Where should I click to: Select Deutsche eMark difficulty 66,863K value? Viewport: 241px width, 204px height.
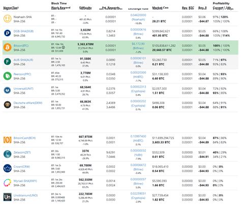(x=85, y=102)
